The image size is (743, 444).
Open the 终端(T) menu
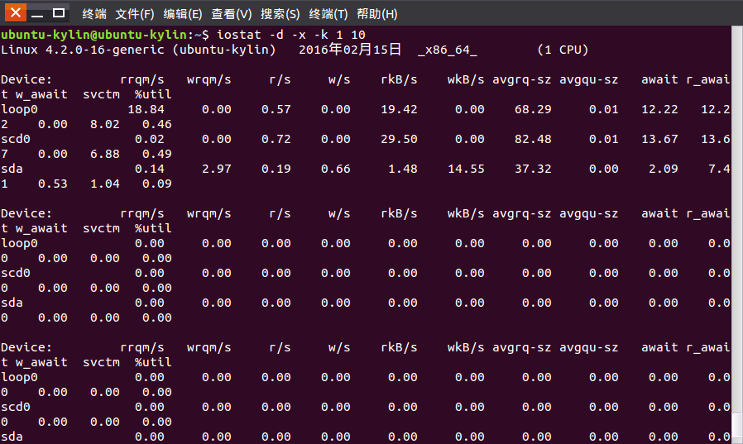coord(328,14)
